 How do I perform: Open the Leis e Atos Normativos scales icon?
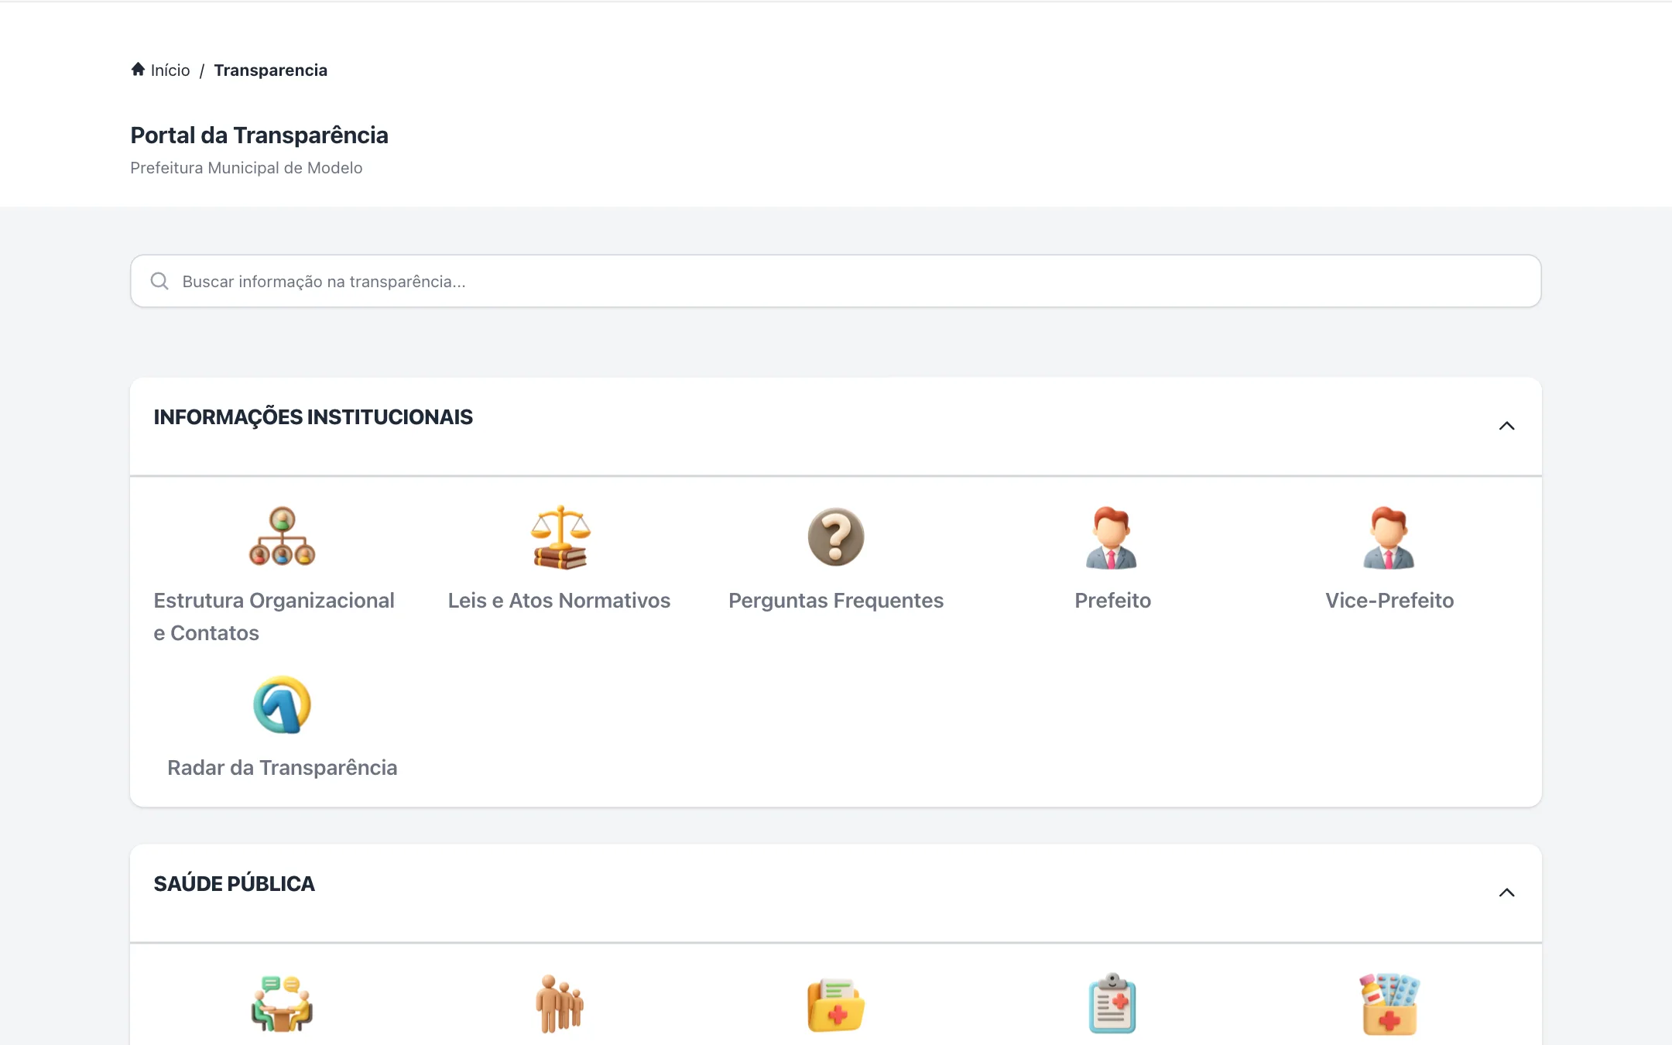(x=560, y=537)
